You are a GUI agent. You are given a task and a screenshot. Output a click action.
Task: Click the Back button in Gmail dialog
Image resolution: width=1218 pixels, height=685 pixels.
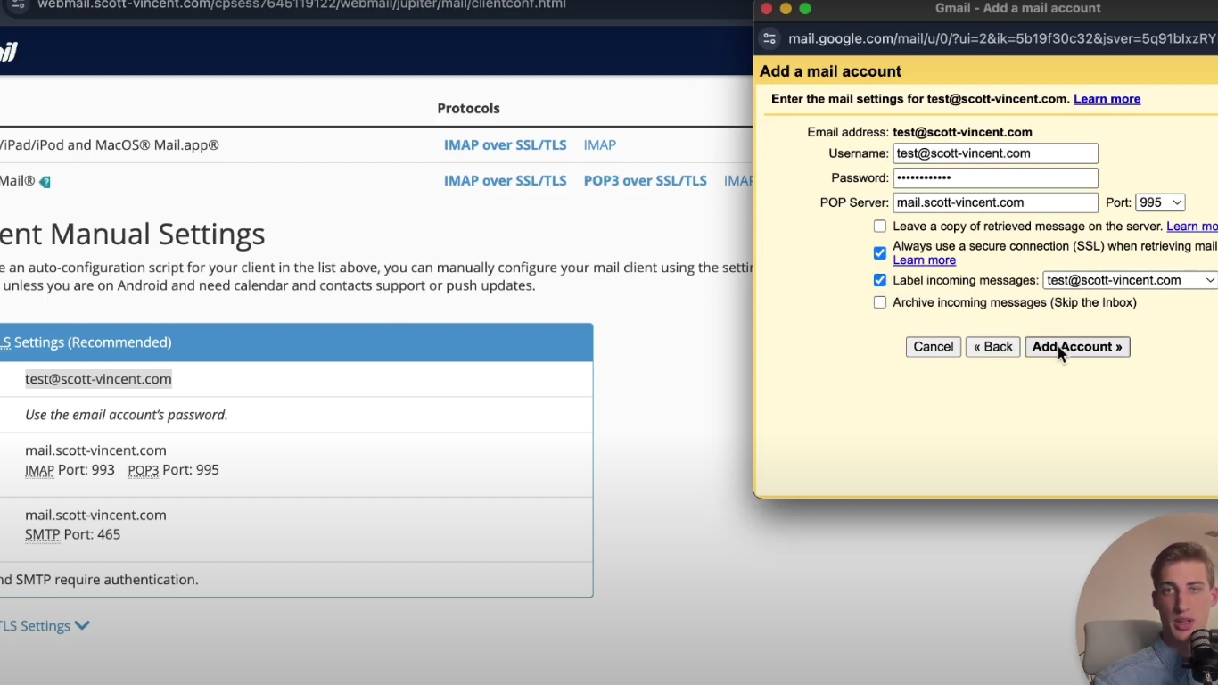coord(992,347)
